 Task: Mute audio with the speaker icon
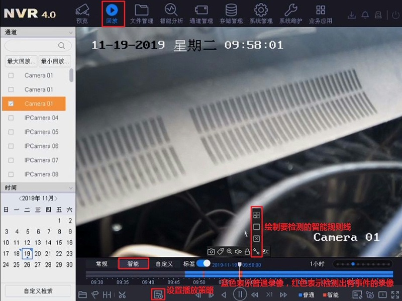(x=238, y=251)
